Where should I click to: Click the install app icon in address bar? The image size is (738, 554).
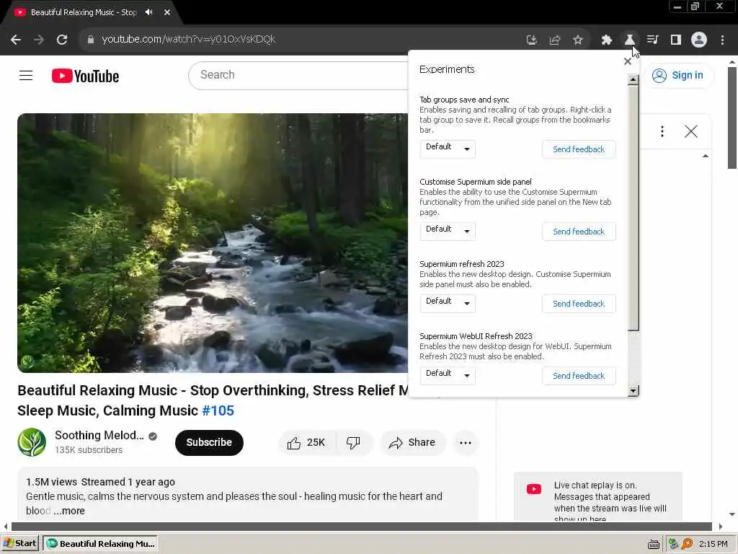pos(531,40)
